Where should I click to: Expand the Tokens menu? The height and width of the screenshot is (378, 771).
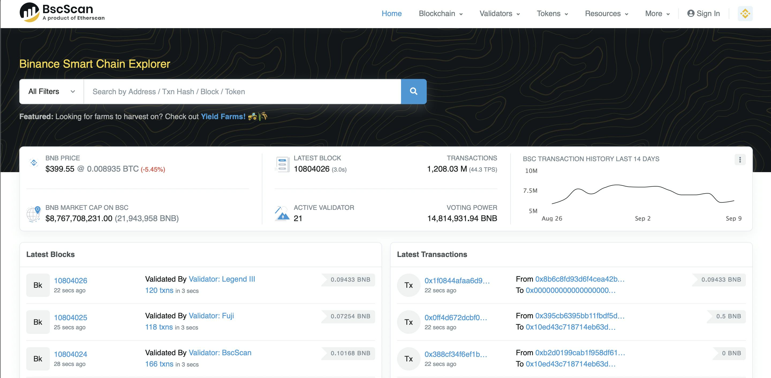click(x=552, y=13)
